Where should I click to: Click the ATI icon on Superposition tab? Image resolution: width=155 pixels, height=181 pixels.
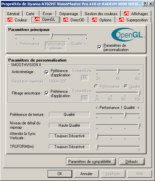122,20
